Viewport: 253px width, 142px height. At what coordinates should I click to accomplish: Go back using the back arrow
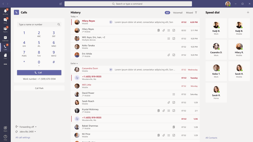(3, 4)
